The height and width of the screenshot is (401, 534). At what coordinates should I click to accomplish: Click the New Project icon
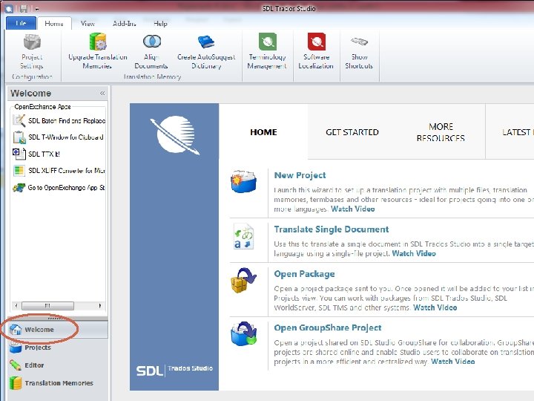[244, 181]
